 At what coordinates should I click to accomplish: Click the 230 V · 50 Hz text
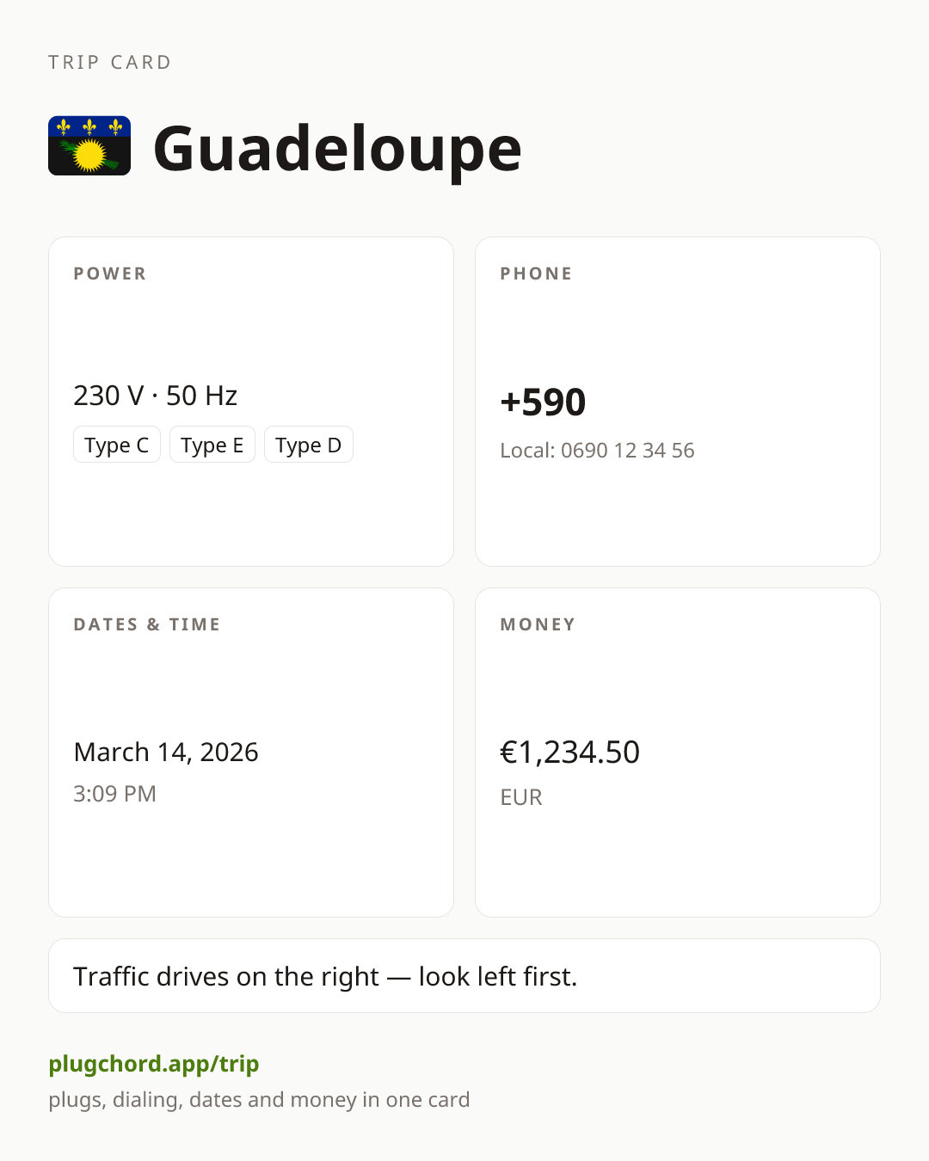(156, 396)
